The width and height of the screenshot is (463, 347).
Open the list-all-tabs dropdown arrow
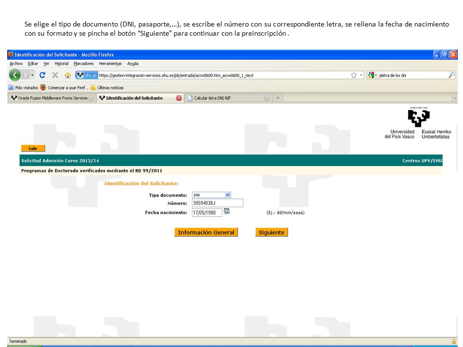(455, 98)
